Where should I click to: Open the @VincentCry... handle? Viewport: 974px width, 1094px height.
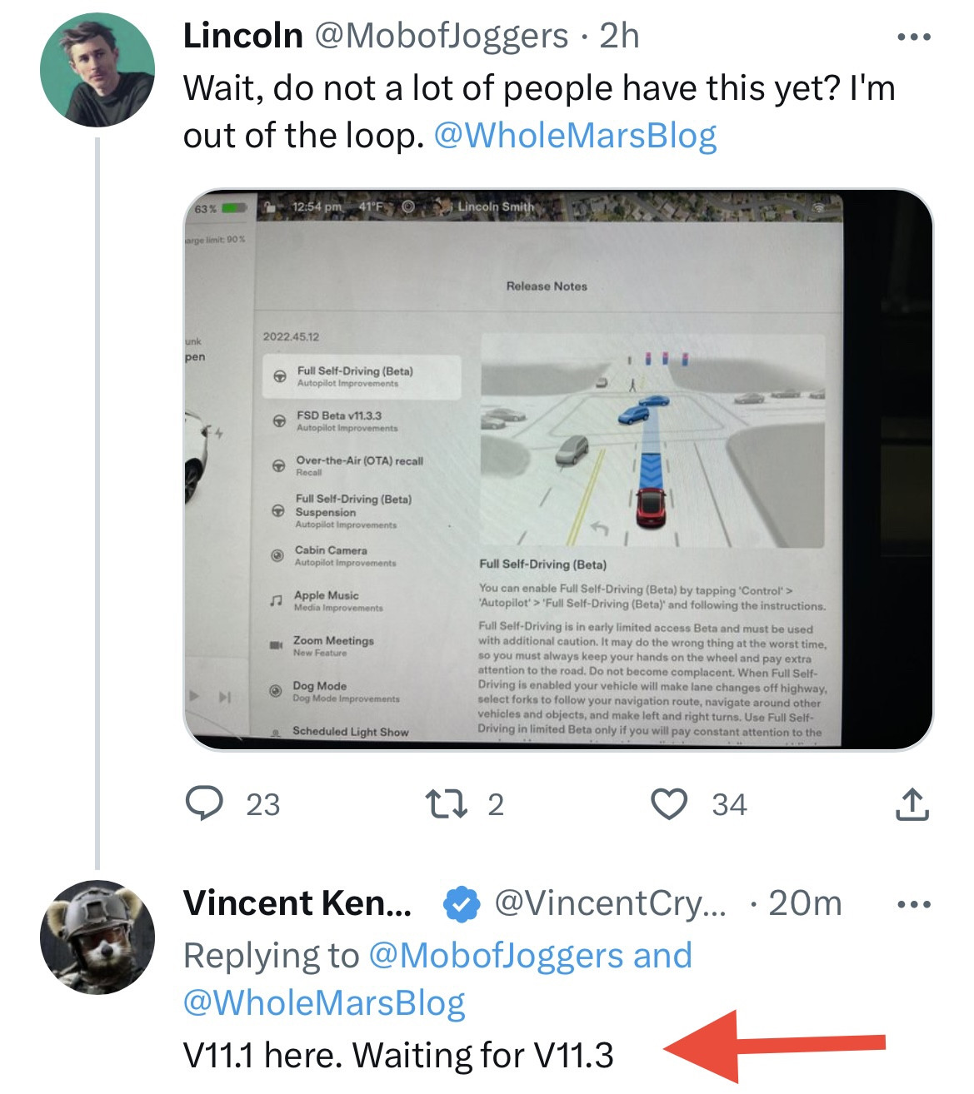point(610,903)
